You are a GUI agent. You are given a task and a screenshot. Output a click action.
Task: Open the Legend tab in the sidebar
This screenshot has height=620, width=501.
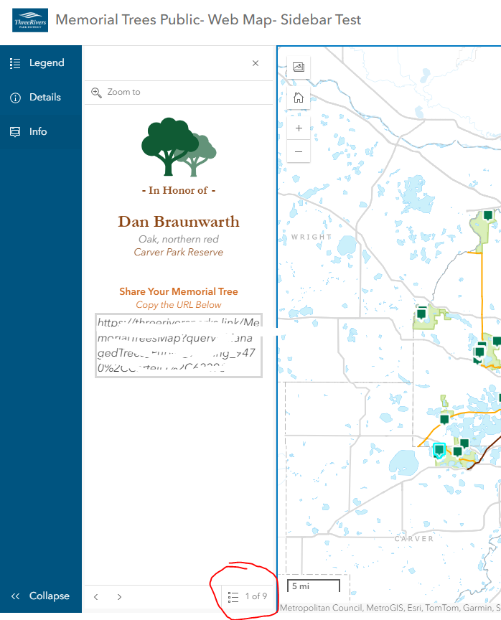(41, 63)
